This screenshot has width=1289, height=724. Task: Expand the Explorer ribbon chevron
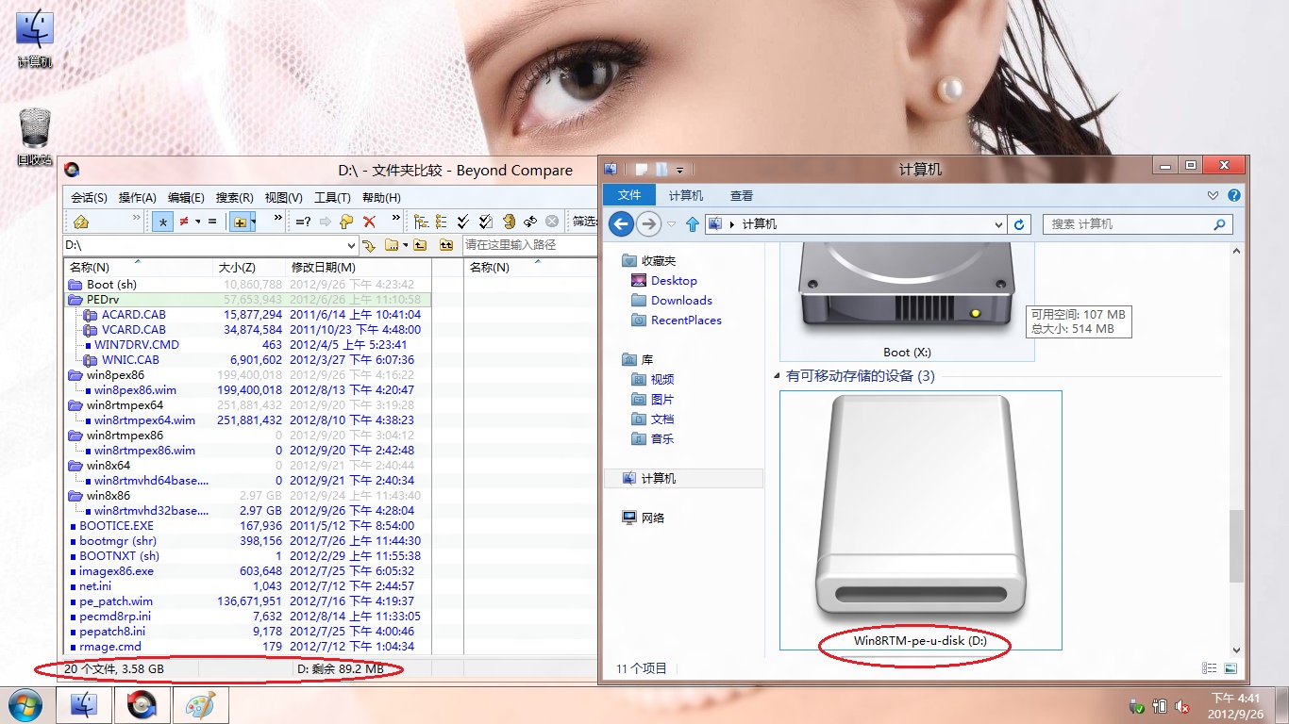1214,195
